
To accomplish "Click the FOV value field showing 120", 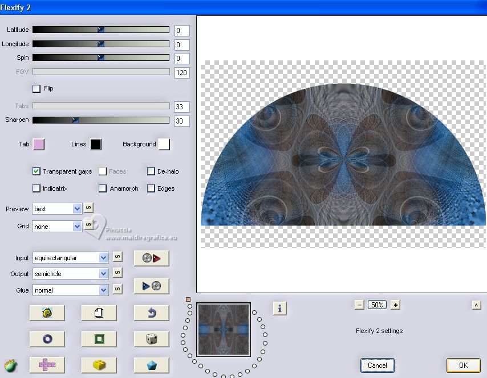I will [182, 73].
